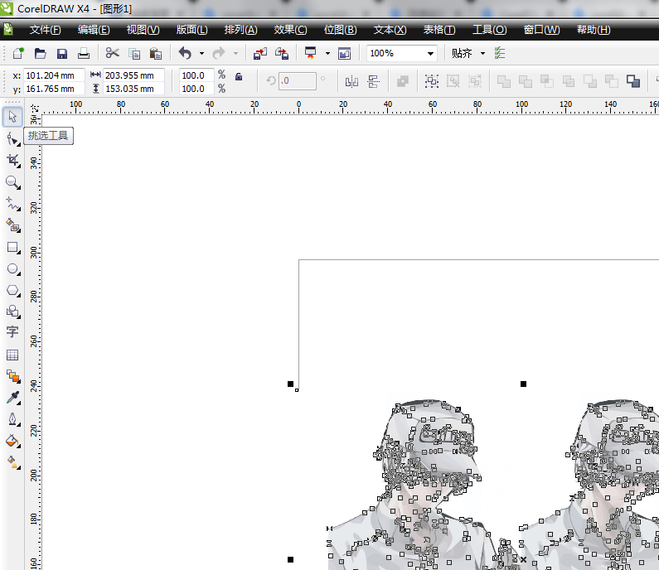The image size is (659, 570).
Task: Activate the Zoom tool in toolbox
Action: (12, 181)
